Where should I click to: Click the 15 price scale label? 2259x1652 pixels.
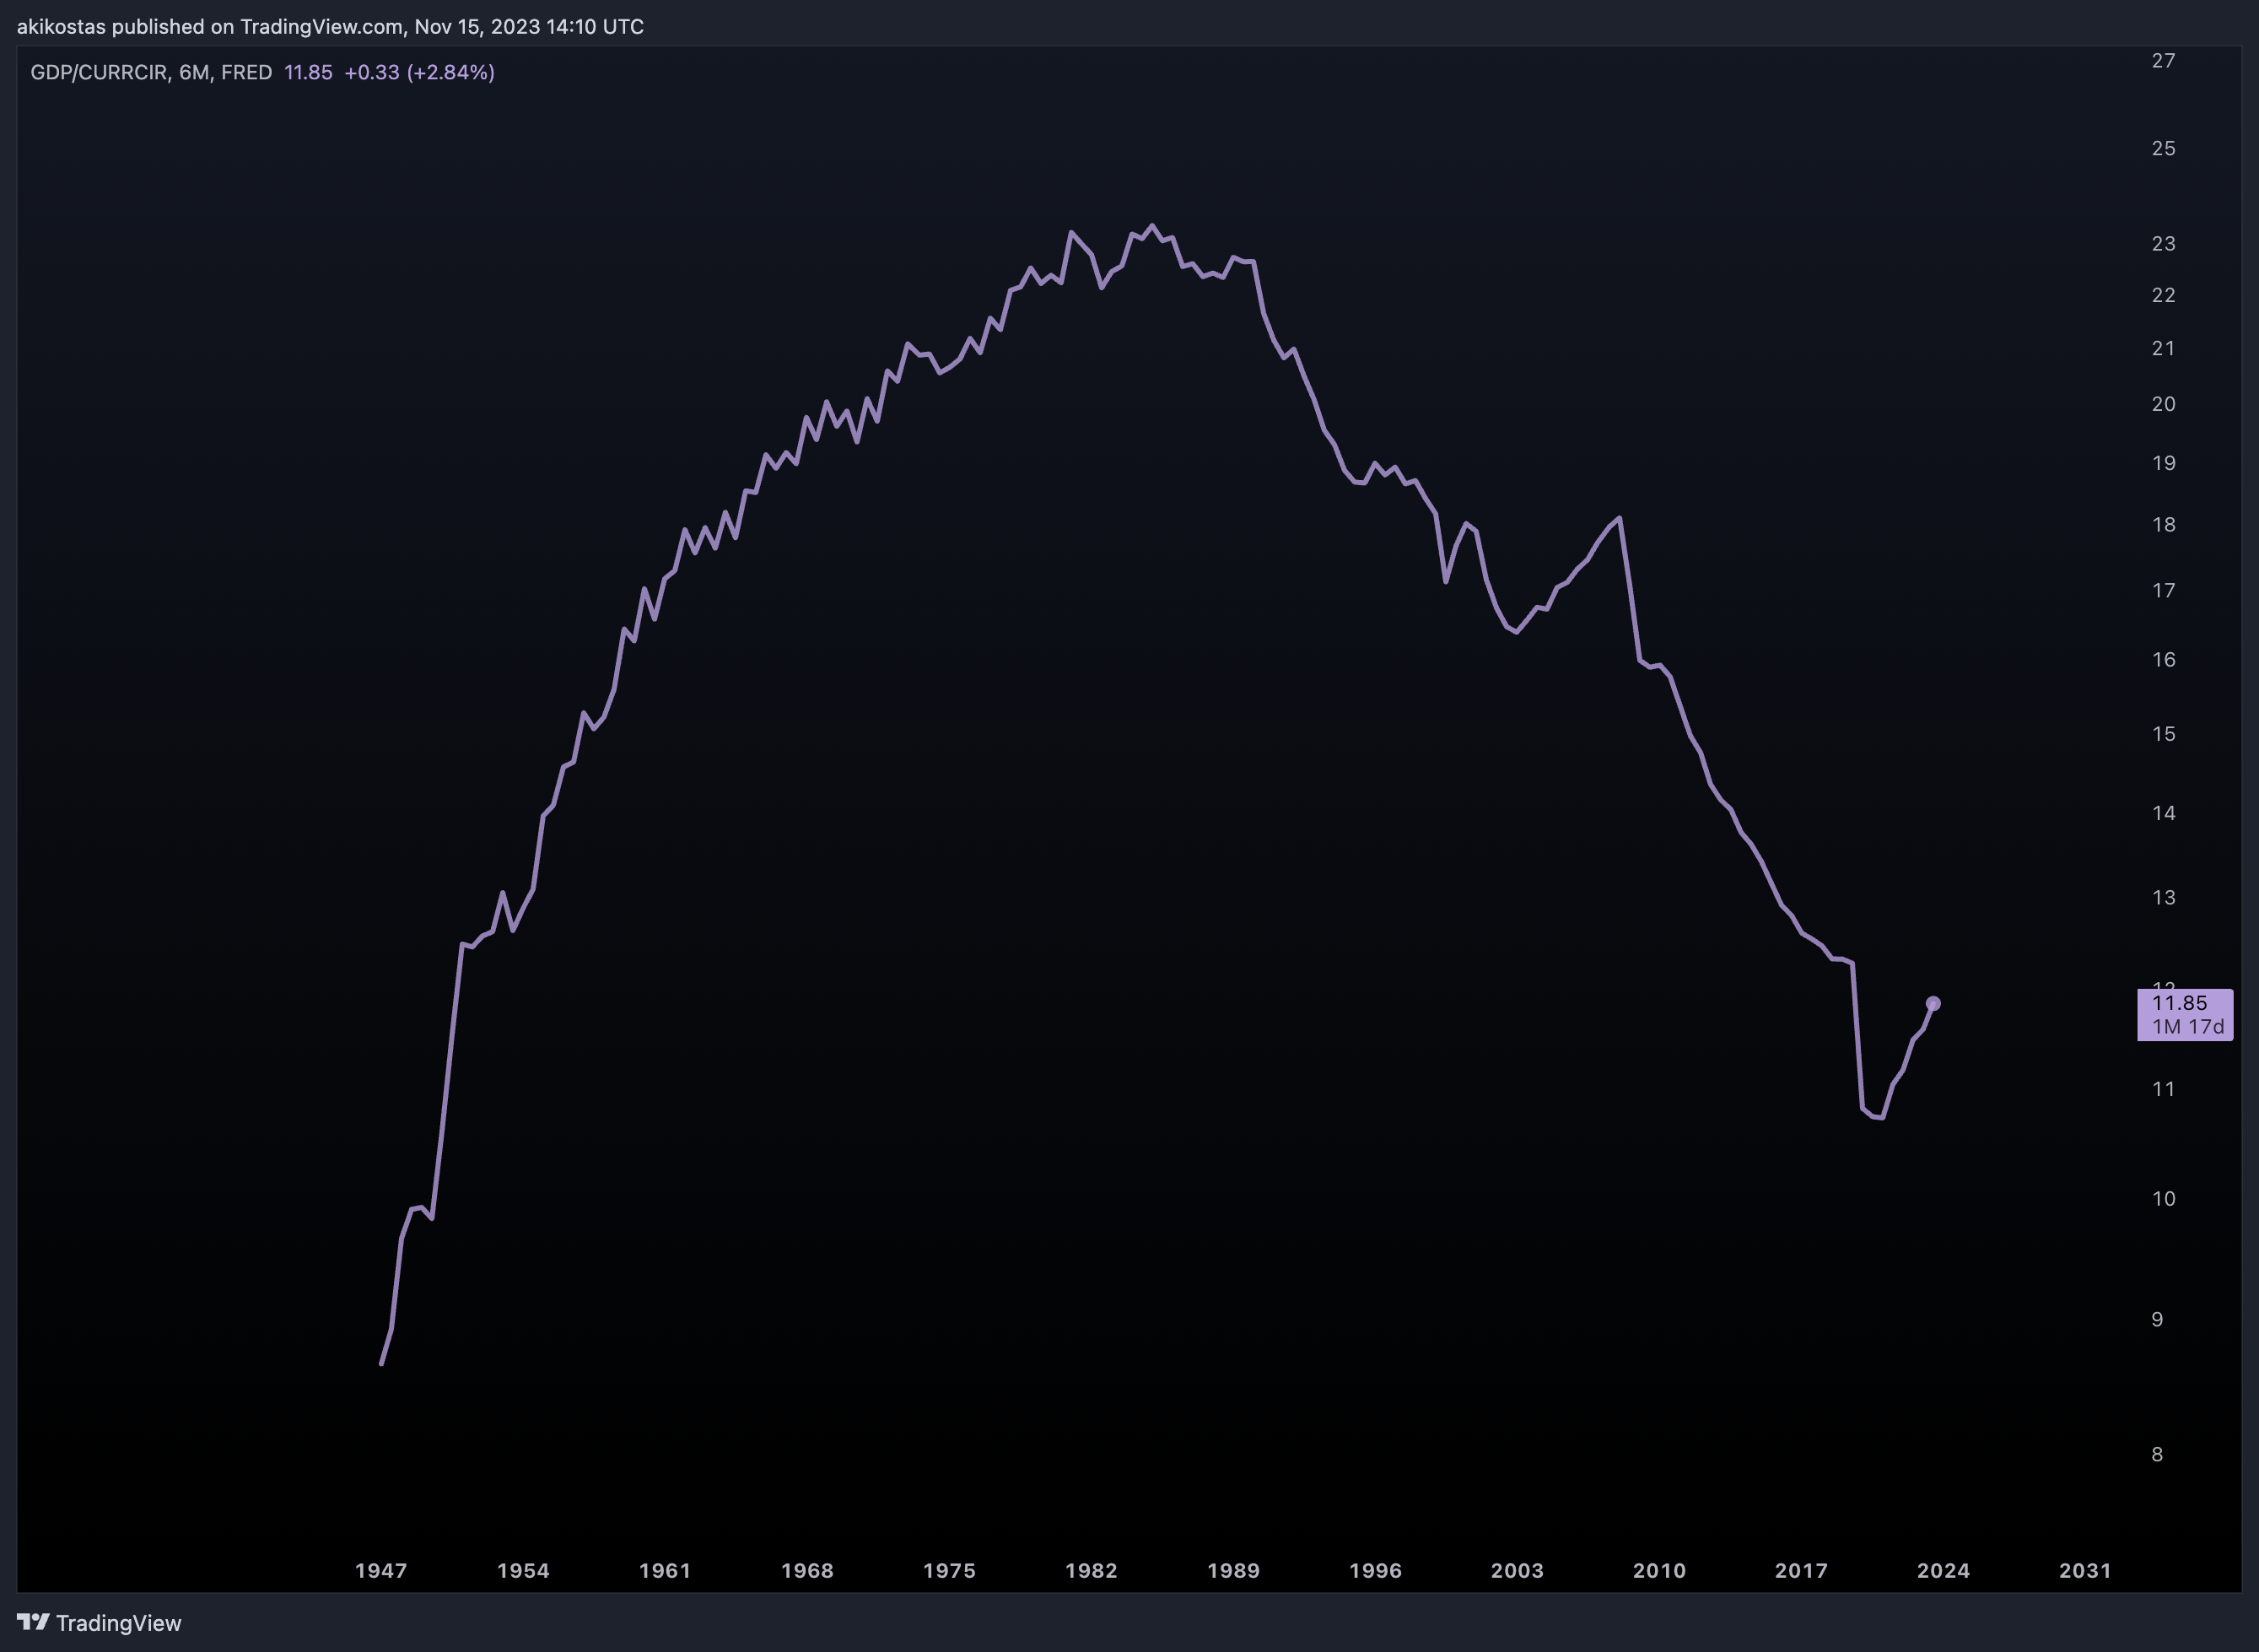(x=2164, y=734)
